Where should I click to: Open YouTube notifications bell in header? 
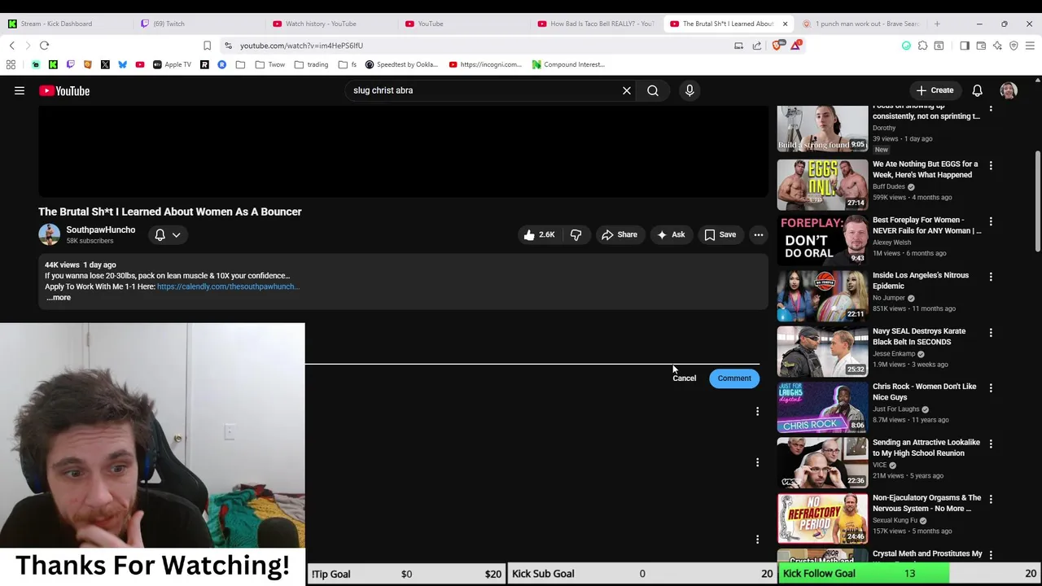(x=977, y=90)
